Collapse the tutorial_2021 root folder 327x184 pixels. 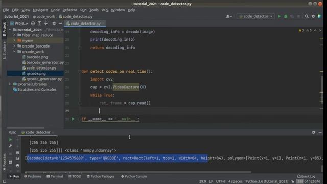[x=10, y=30]
